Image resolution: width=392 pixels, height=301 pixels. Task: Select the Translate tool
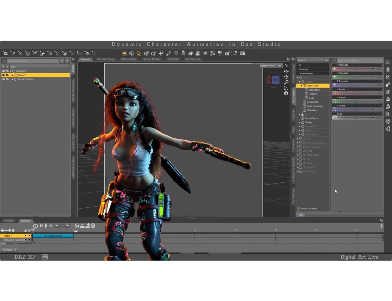tap(161, 53)
